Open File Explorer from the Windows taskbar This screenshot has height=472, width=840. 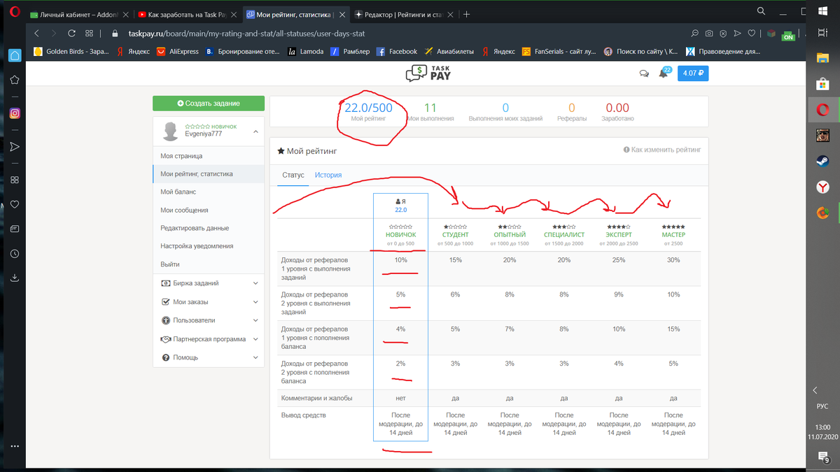[x=822, y=57]
